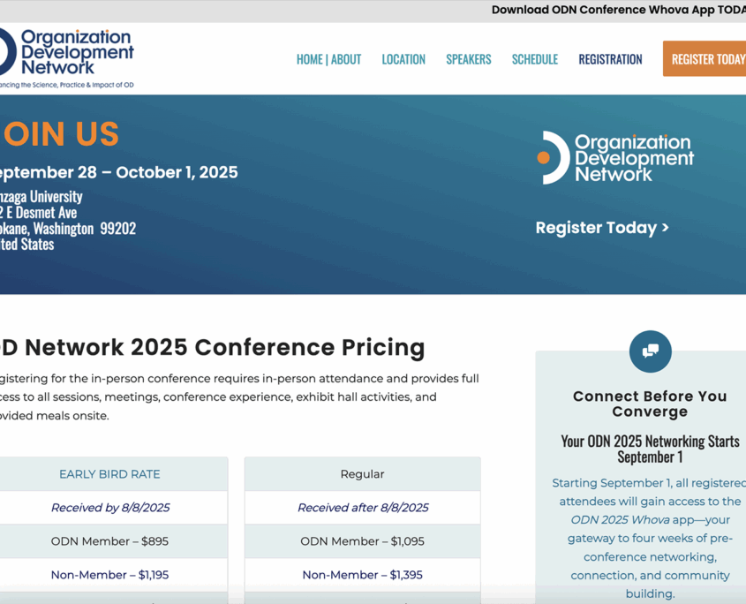Open the Speakers nav link
Image resolution: width=746 pixels, height=604 pixels.
click(x=469, y=59)
